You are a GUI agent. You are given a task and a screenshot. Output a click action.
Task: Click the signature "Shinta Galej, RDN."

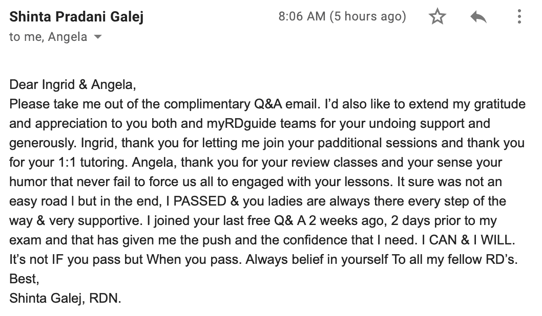(x=65, y=298)
